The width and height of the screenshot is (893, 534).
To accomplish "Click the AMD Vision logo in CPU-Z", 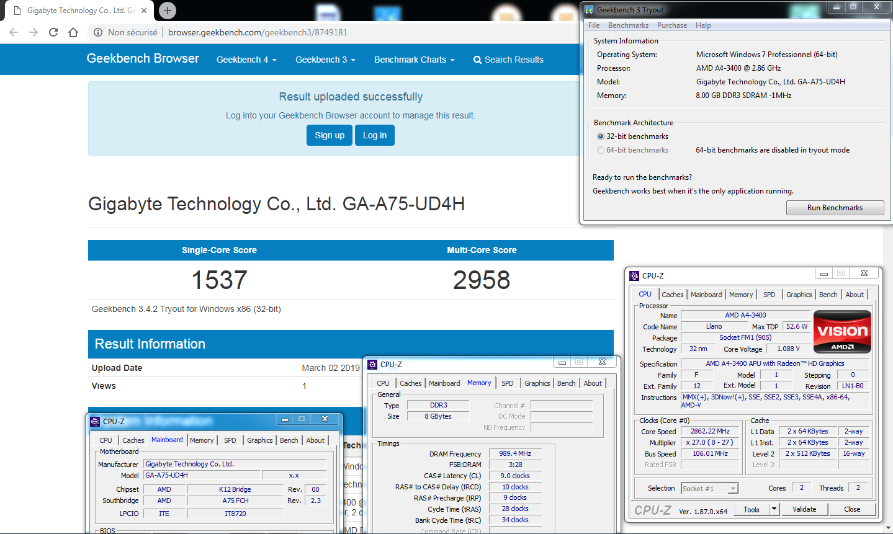I will (x=842, y=332).
